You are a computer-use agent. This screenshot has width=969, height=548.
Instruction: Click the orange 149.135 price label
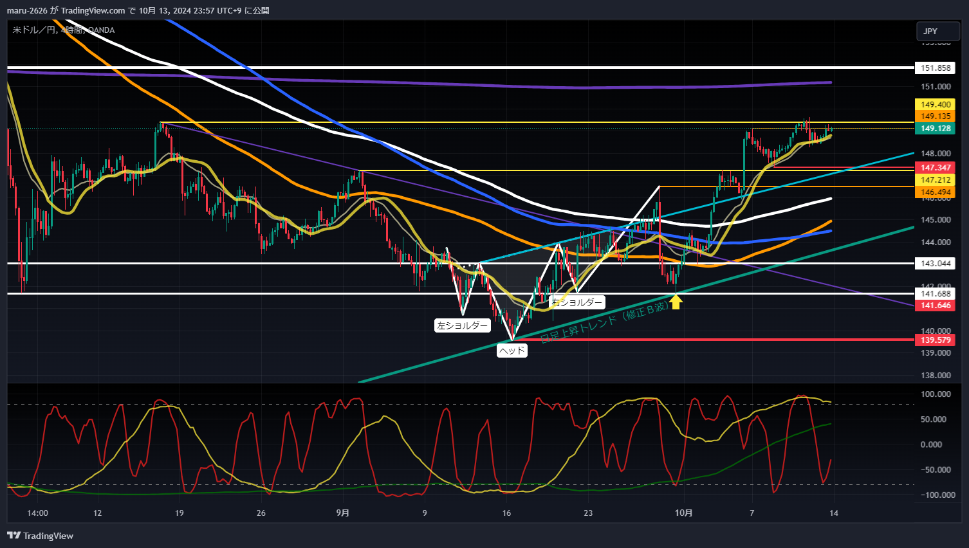pos(936,116)
